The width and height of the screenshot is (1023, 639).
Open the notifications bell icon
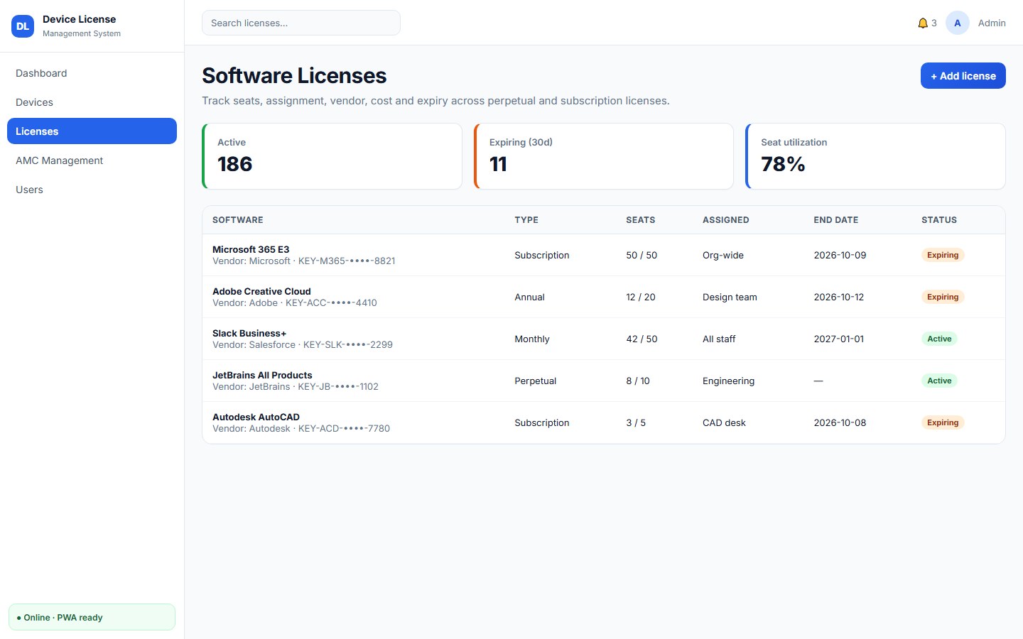point(923,23)
